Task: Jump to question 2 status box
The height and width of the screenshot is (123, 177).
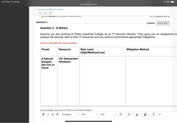Action: click(x=45, y=13)
